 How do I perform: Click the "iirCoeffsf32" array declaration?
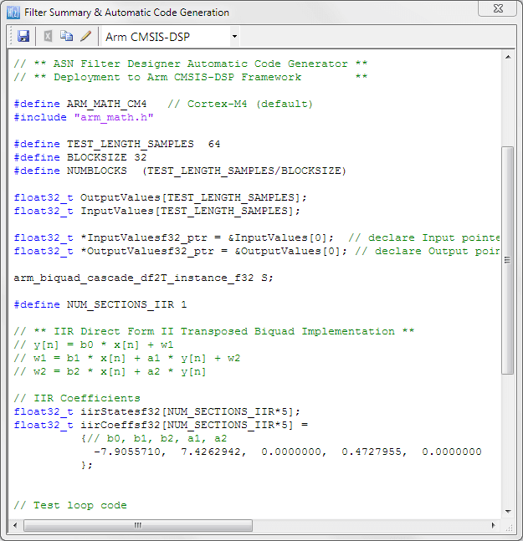[161, 425]
